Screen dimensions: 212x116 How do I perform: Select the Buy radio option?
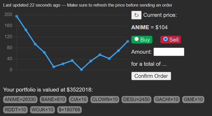(136, 39)
